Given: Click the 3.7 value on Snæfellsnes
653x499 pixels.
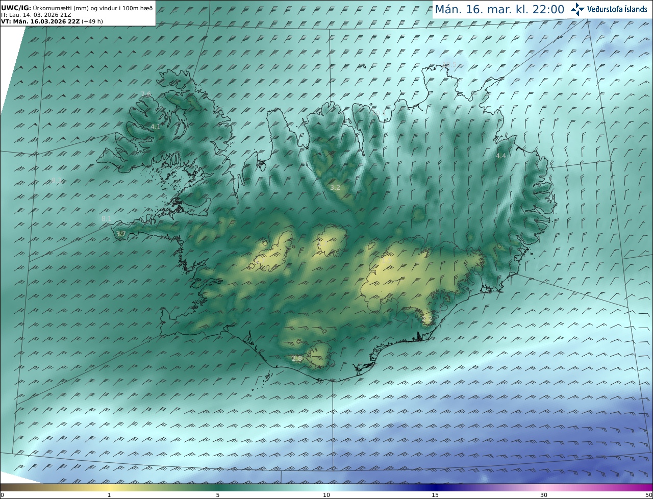Looking at the screenshot, I should tap(121, 234).
